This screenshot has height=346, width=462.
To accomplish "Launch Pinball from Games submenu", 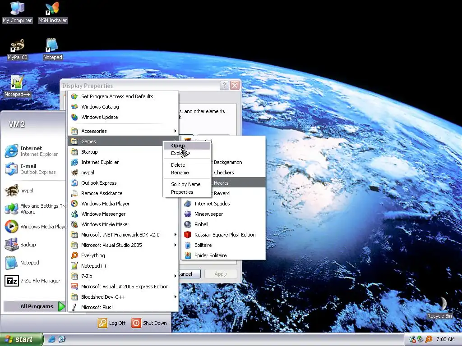I will point(223,224).
